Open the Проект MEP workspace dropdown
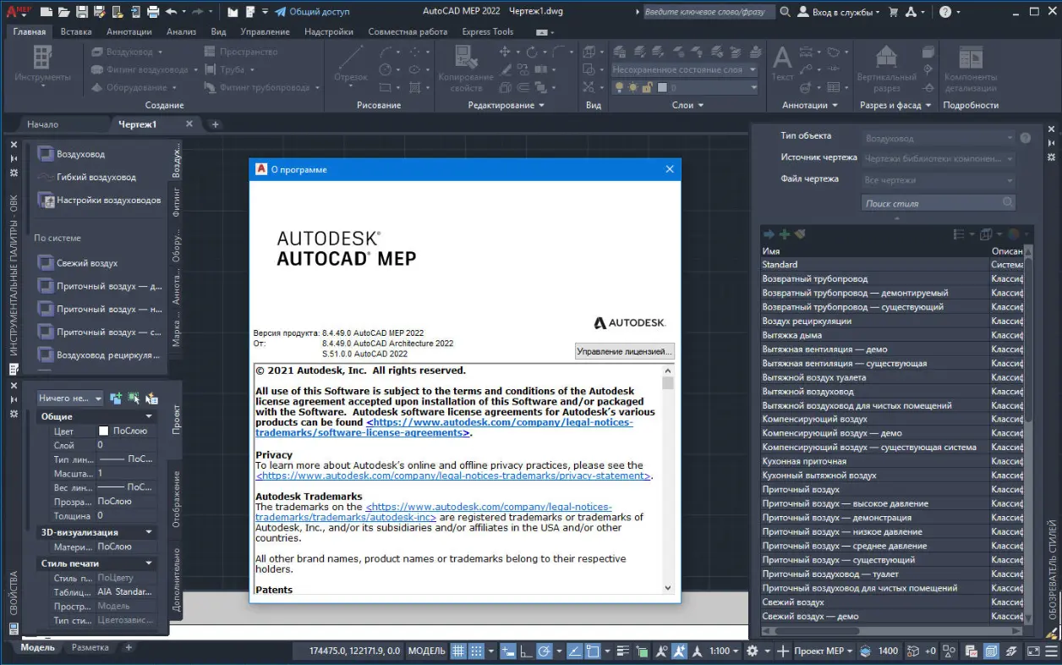The height and width of the screenshot is (665, 1062). [x=824, y=651]
